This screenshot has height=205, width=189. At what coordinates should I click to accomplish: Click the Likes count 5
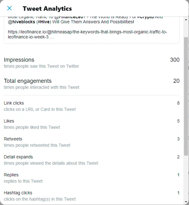click(x=178, y=121)
